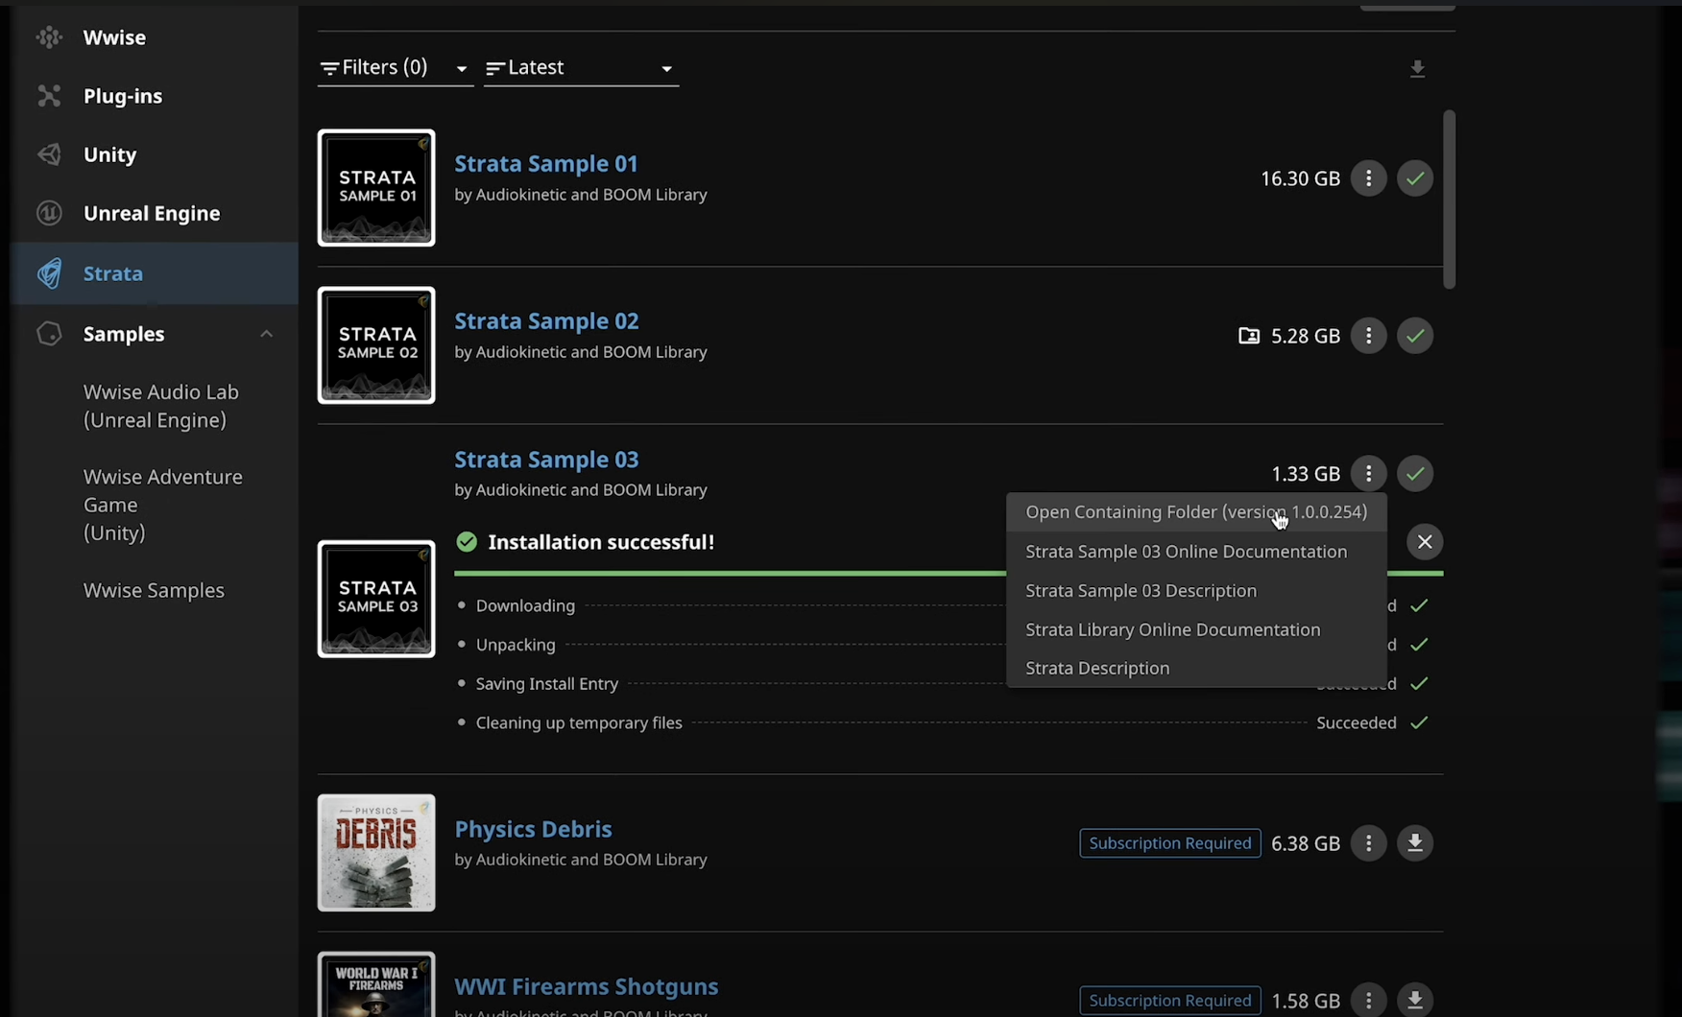Open the Strata Sample 01 title link
This screenshot has width=1682, height=1017.
click(546, 164)
